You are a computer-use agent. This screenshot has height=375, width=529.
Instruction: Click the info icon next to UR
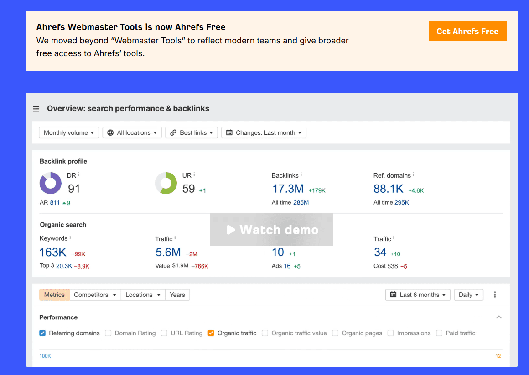click(194, 174)
